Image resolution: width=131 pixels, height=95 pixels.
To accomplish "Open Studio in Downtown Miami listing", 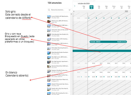I will (59, 80).
